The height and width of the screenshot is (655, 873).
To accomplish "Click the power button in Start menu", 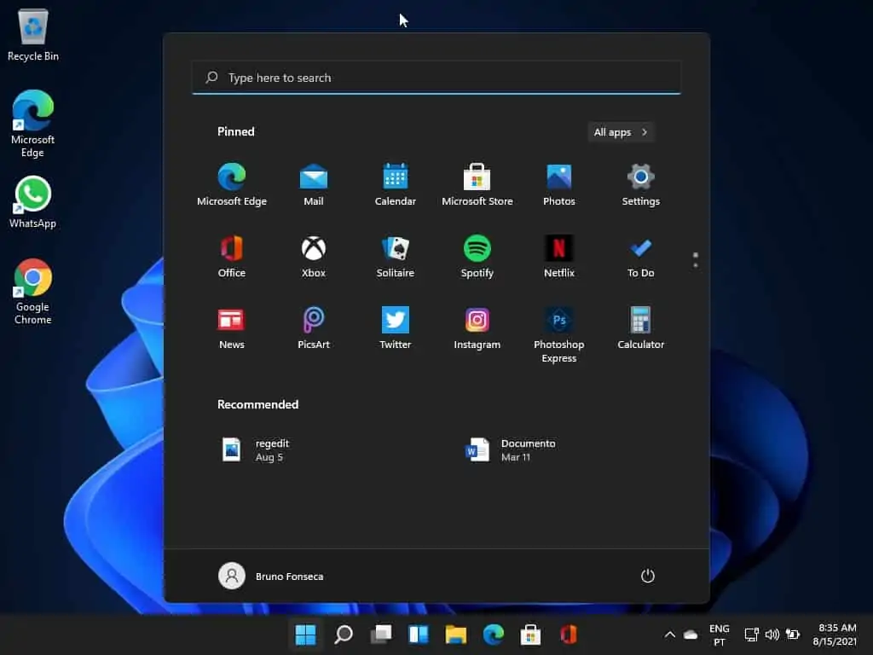I will click(648, 576).
